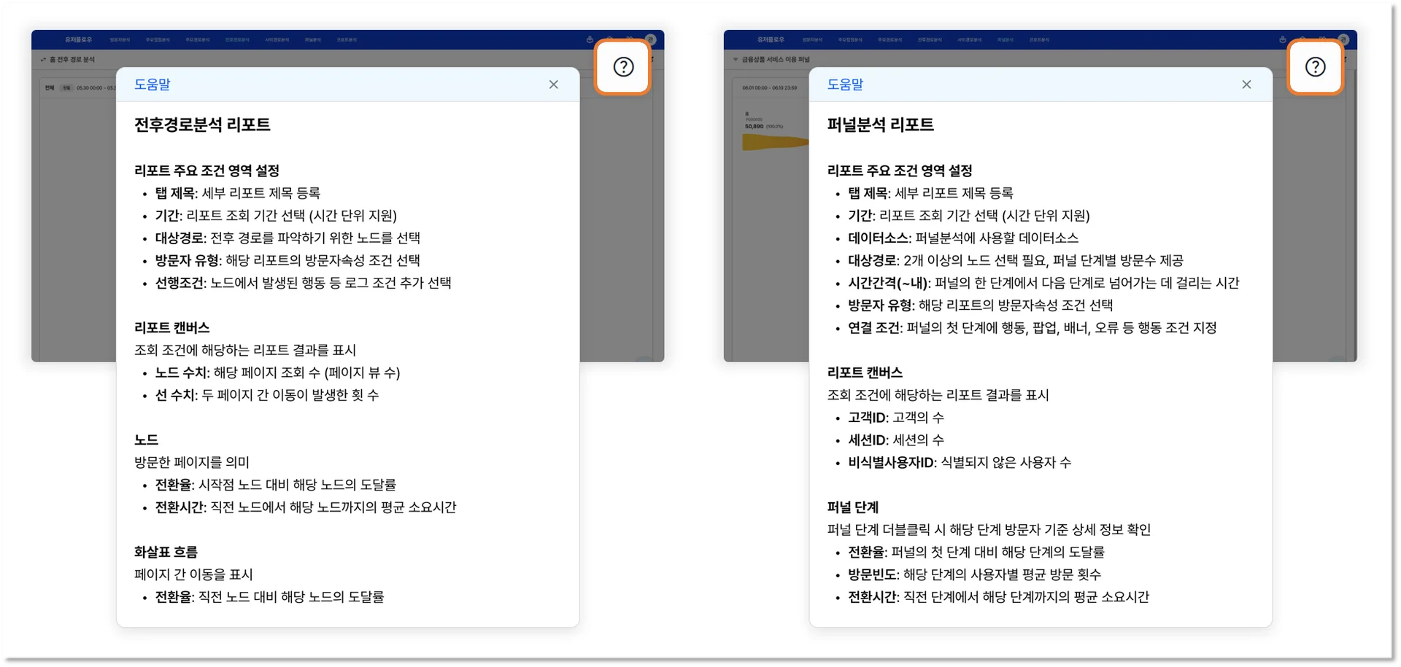The height and width of the screenshot is (667, 1401).
Task: Click 유저플로우 logo in funnel screen
Action: click(771, 39)
